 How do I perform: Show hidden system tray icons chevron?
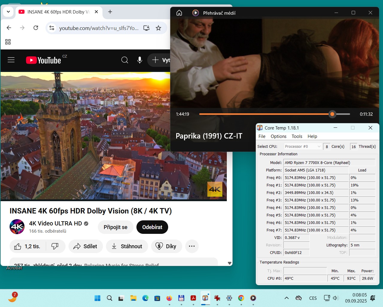pyautogui.click(x=286, y=298)
